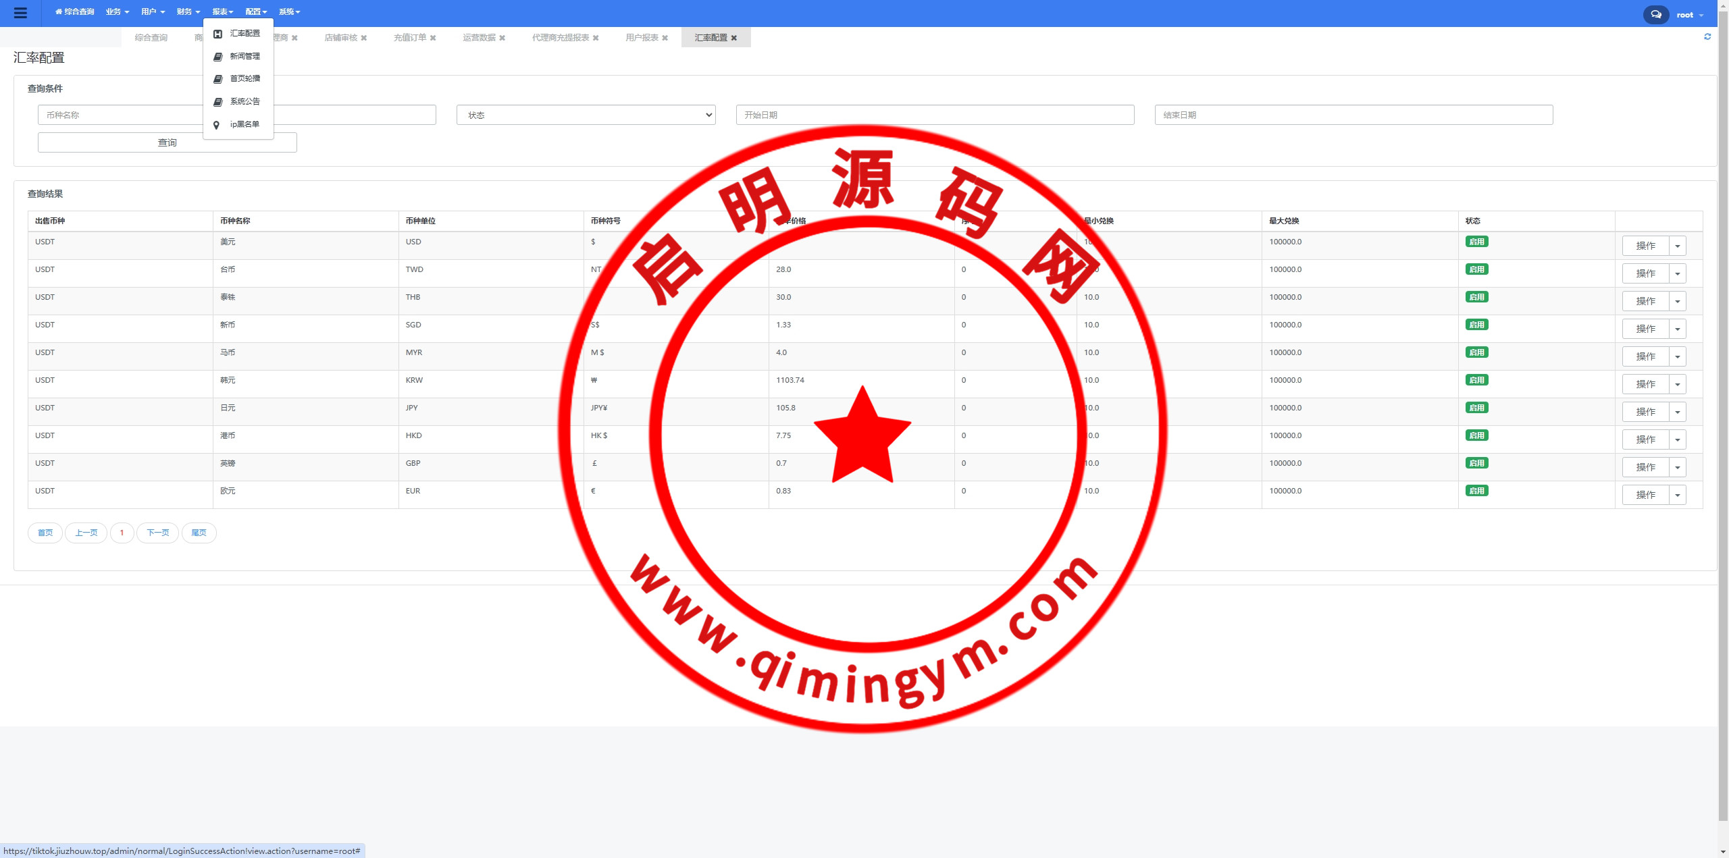This screenshot has width=1729, height=858.
Task: Click the refresh icon at top right
Action: click(1707, 36)
